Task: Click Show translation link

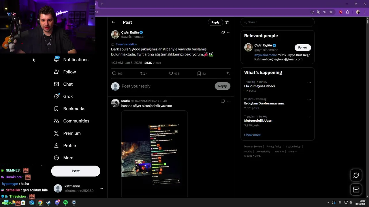Action: [126, 44]
